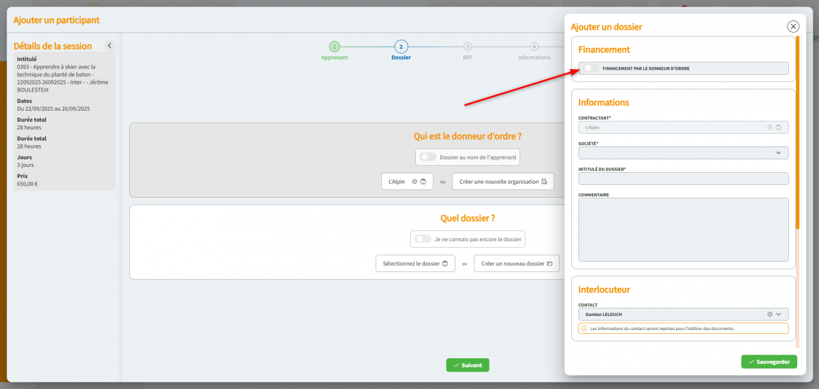
Task: Click the search icon in 'Sélectionnez le dossier' button
Action: coord(445,263)
